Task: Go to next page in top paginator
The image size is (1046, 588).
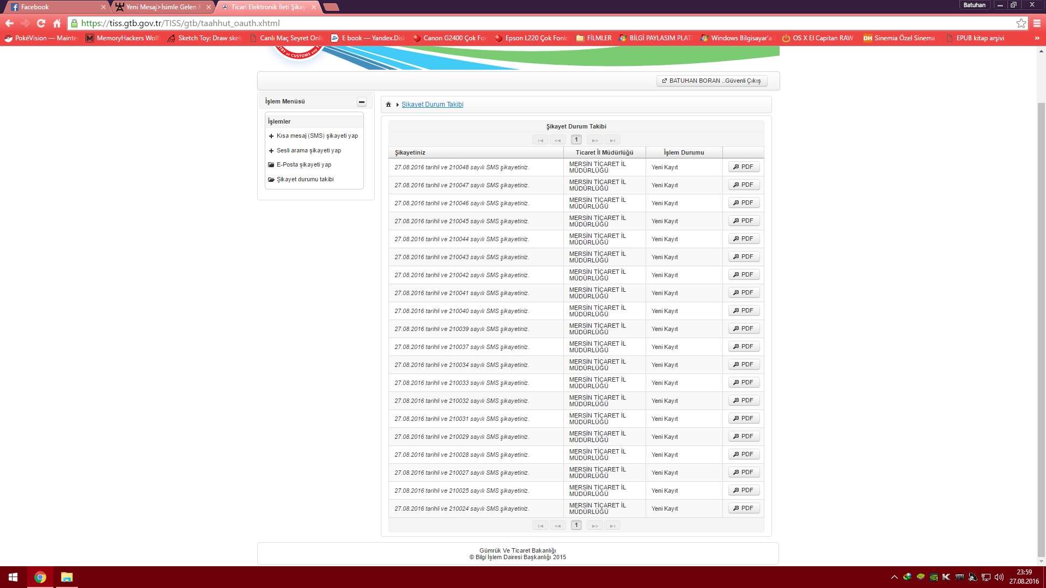Action: coord(594,140)
